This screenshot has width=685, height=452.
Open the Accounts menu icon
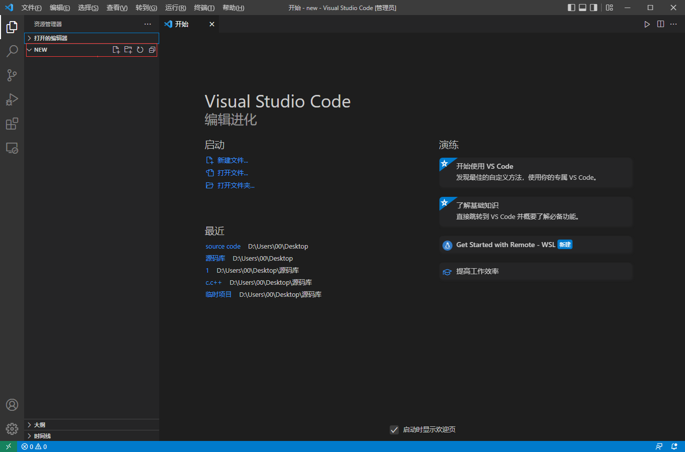(12, 405)
